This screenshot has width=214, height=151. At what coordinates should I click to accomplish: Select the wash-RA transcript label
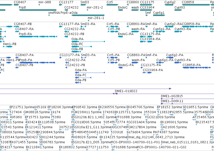pyautogui.click(x=138, y=29)
